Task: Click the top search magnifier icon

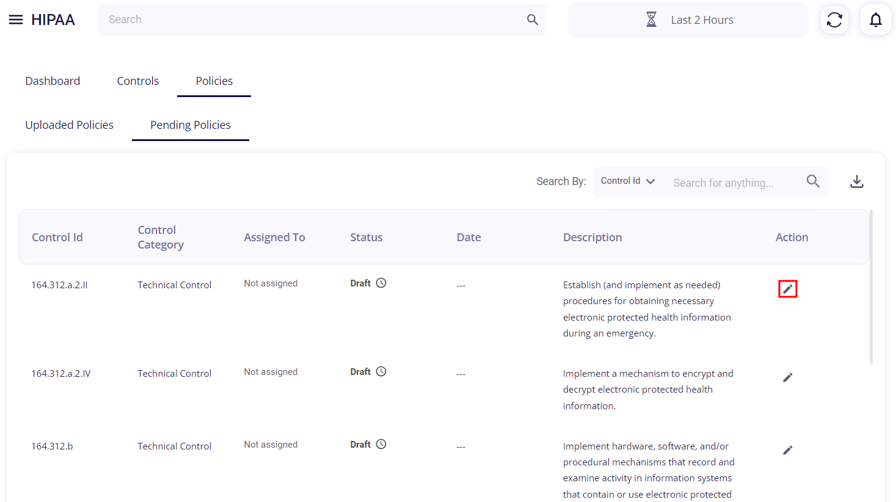Action: 533,20
